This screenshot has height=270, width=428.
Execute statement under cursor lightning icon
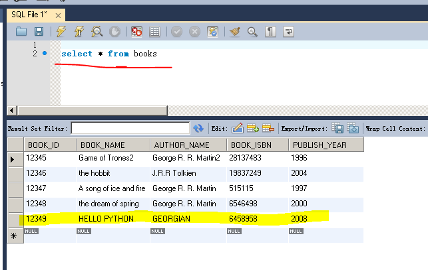(79, 32)
